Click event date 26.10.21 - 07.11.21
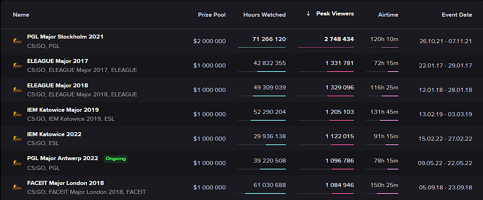The width and height of the screenshot is (483, 200). point(446,41)
